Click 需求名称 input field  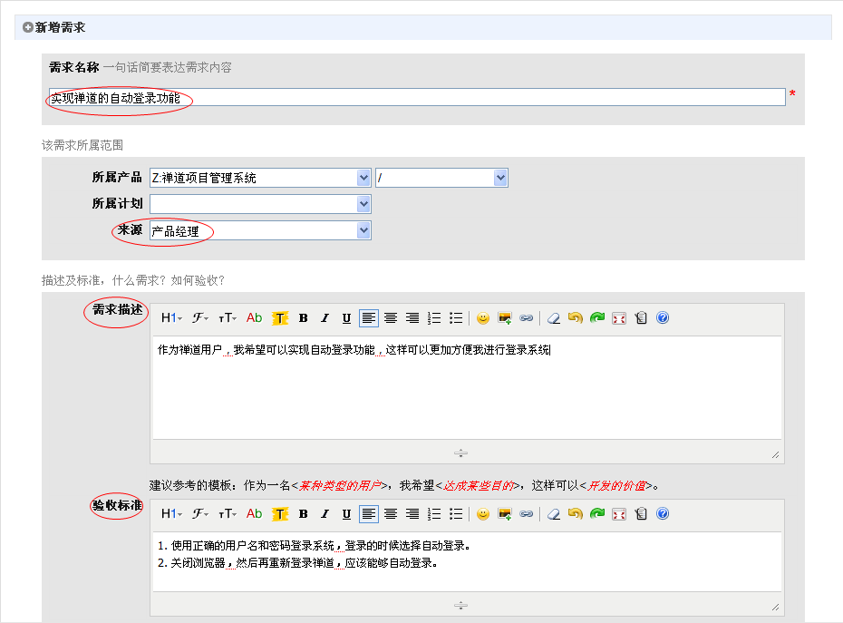(417, 97)
